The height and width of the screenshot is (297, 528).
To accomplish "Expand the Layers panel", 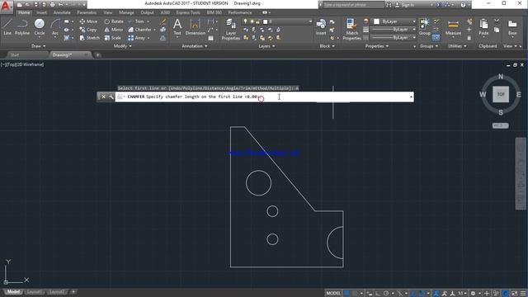I will click(x=266, y=46).
